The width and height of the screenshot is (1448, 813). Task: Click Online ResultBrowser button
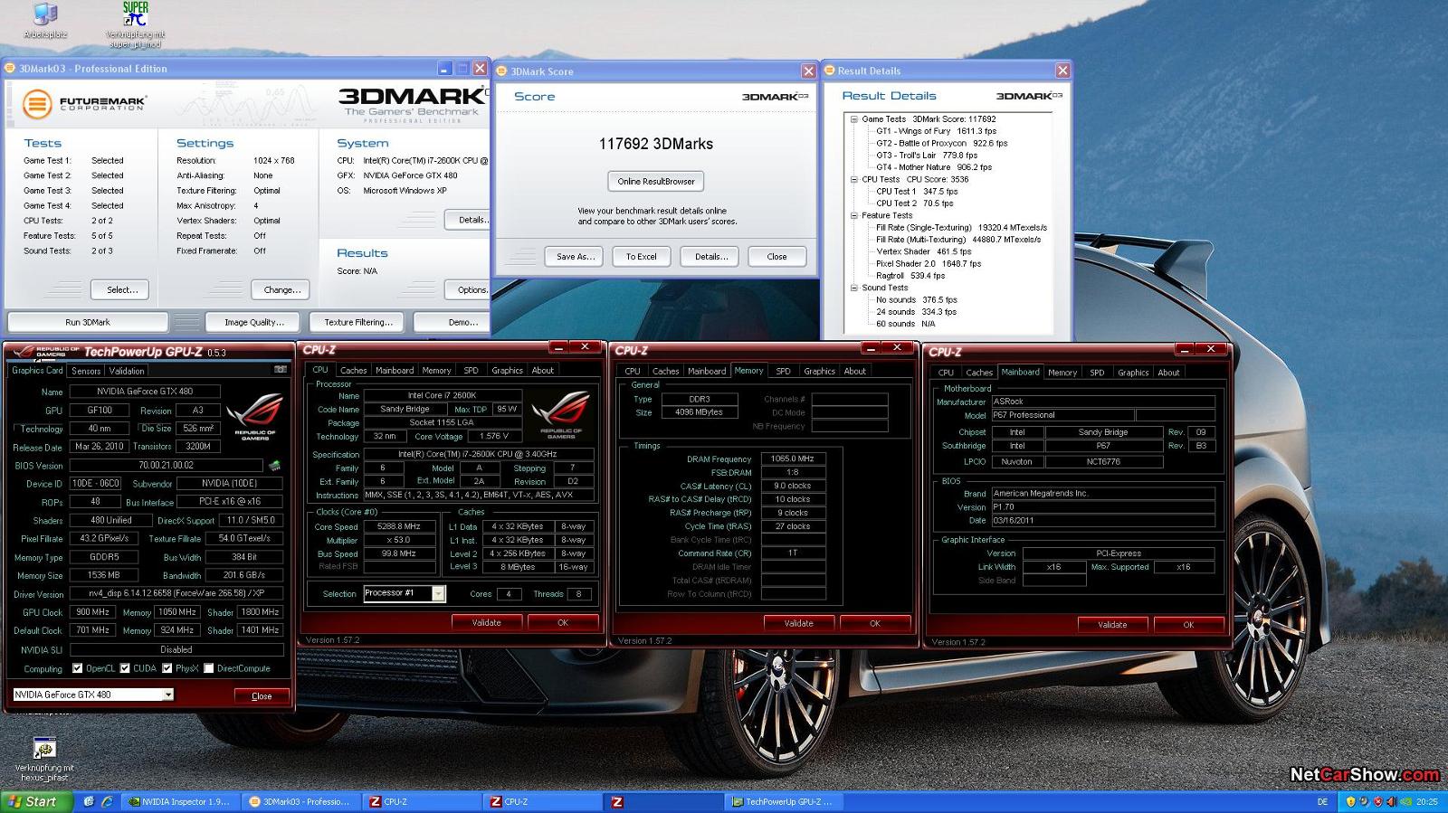656,181
